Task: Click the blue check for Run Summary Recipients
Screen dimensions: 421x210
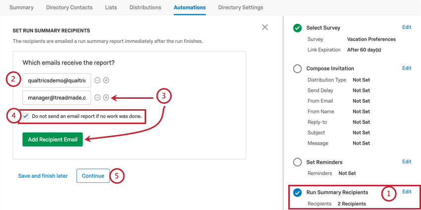Action: click(297, 193)
